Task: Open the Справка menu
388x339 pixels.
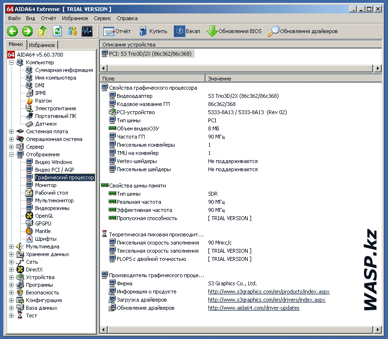Action: (127, 18)
